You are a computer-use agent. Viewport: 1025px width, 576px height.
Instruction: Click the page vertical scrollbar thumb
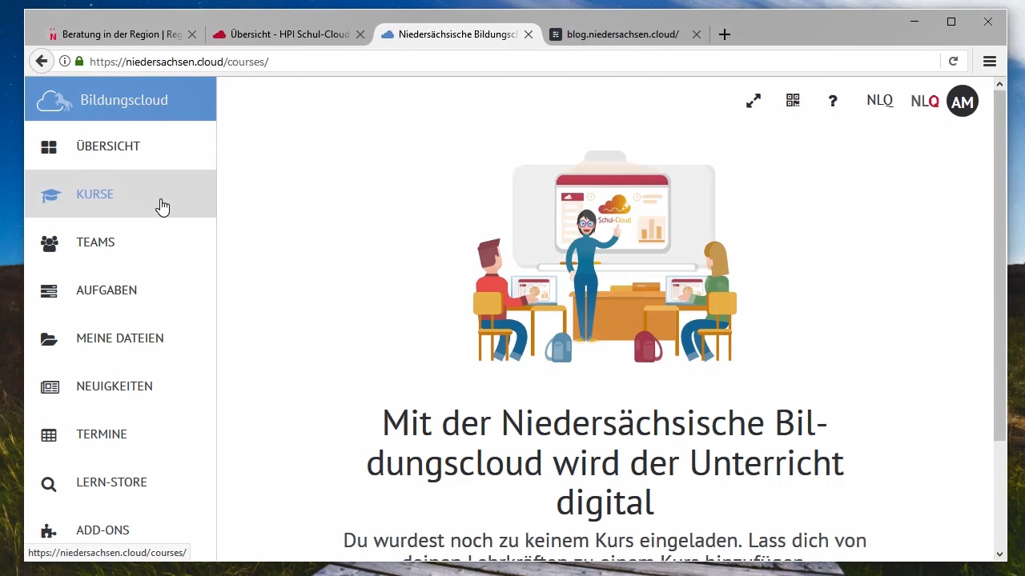point(999,266)
